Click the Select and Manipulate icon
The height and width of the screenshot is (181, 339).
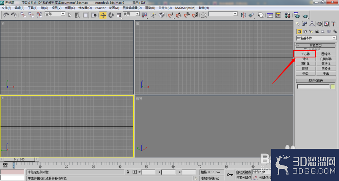coord(154,15)
